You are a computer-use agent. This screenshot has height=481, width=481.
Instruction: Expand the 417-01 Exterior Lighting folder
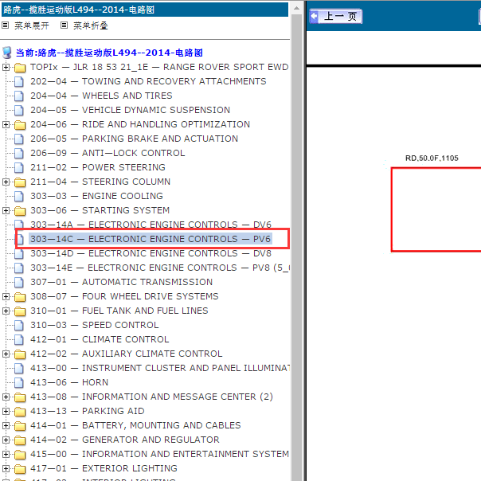tap(6, 469)
